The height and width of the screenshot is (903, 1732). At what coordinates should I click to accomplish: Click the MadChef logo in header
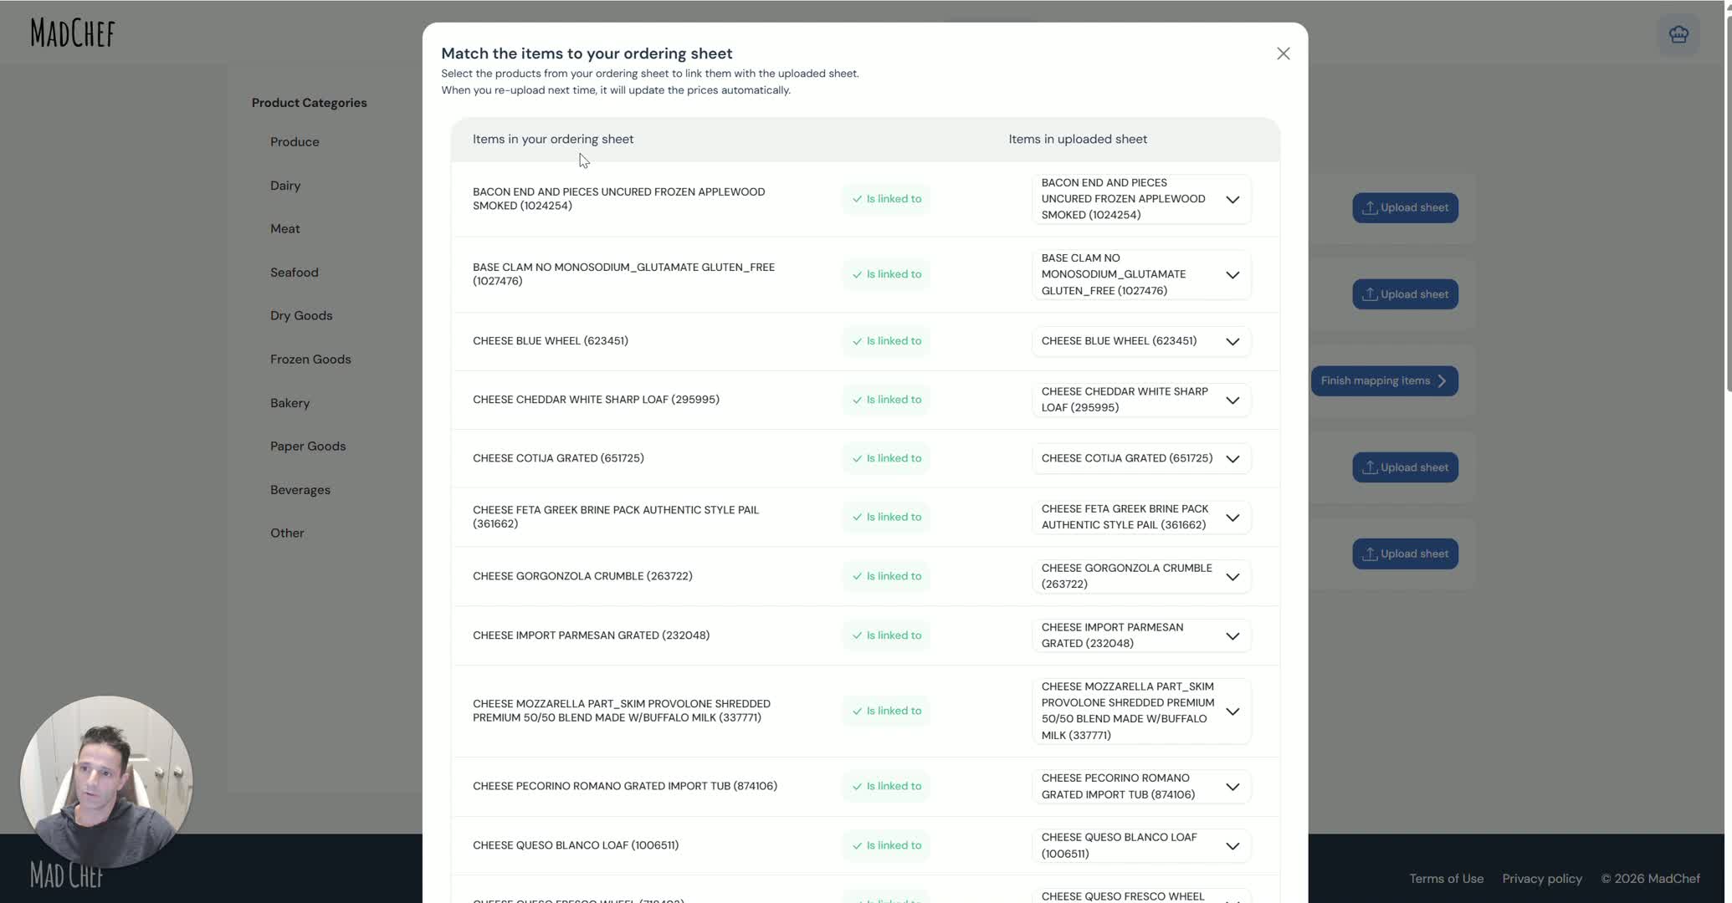click(x=73, y=33)
